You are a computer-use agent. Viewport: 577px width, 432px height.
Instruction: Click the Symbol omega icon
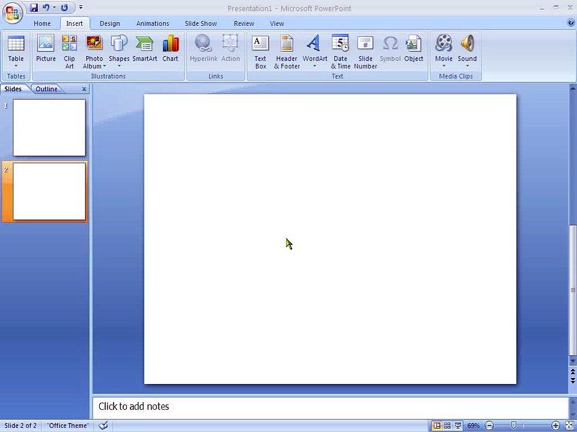(x=390, y=43)
